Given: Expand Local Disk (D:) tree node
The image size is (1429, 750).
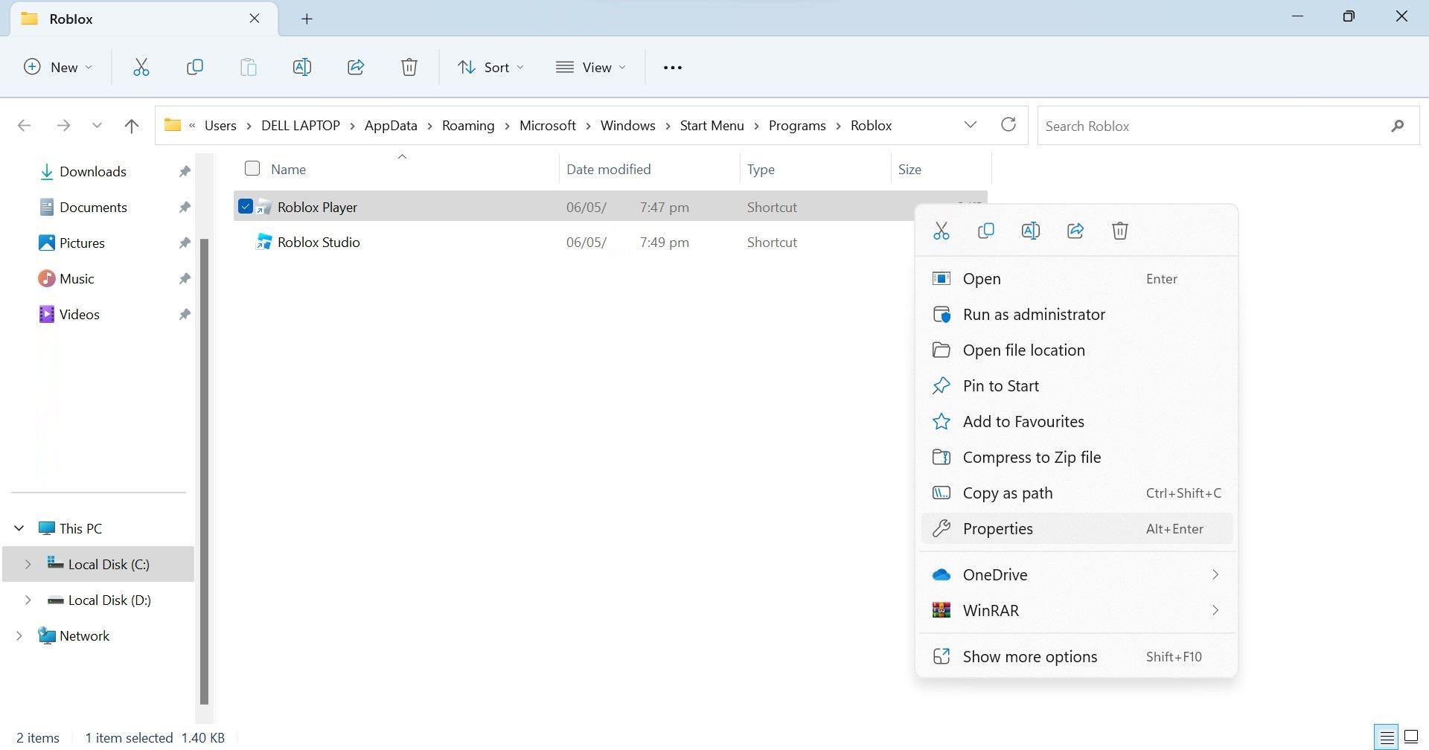Looking at the screenshot, I should [x=28, y=600].
